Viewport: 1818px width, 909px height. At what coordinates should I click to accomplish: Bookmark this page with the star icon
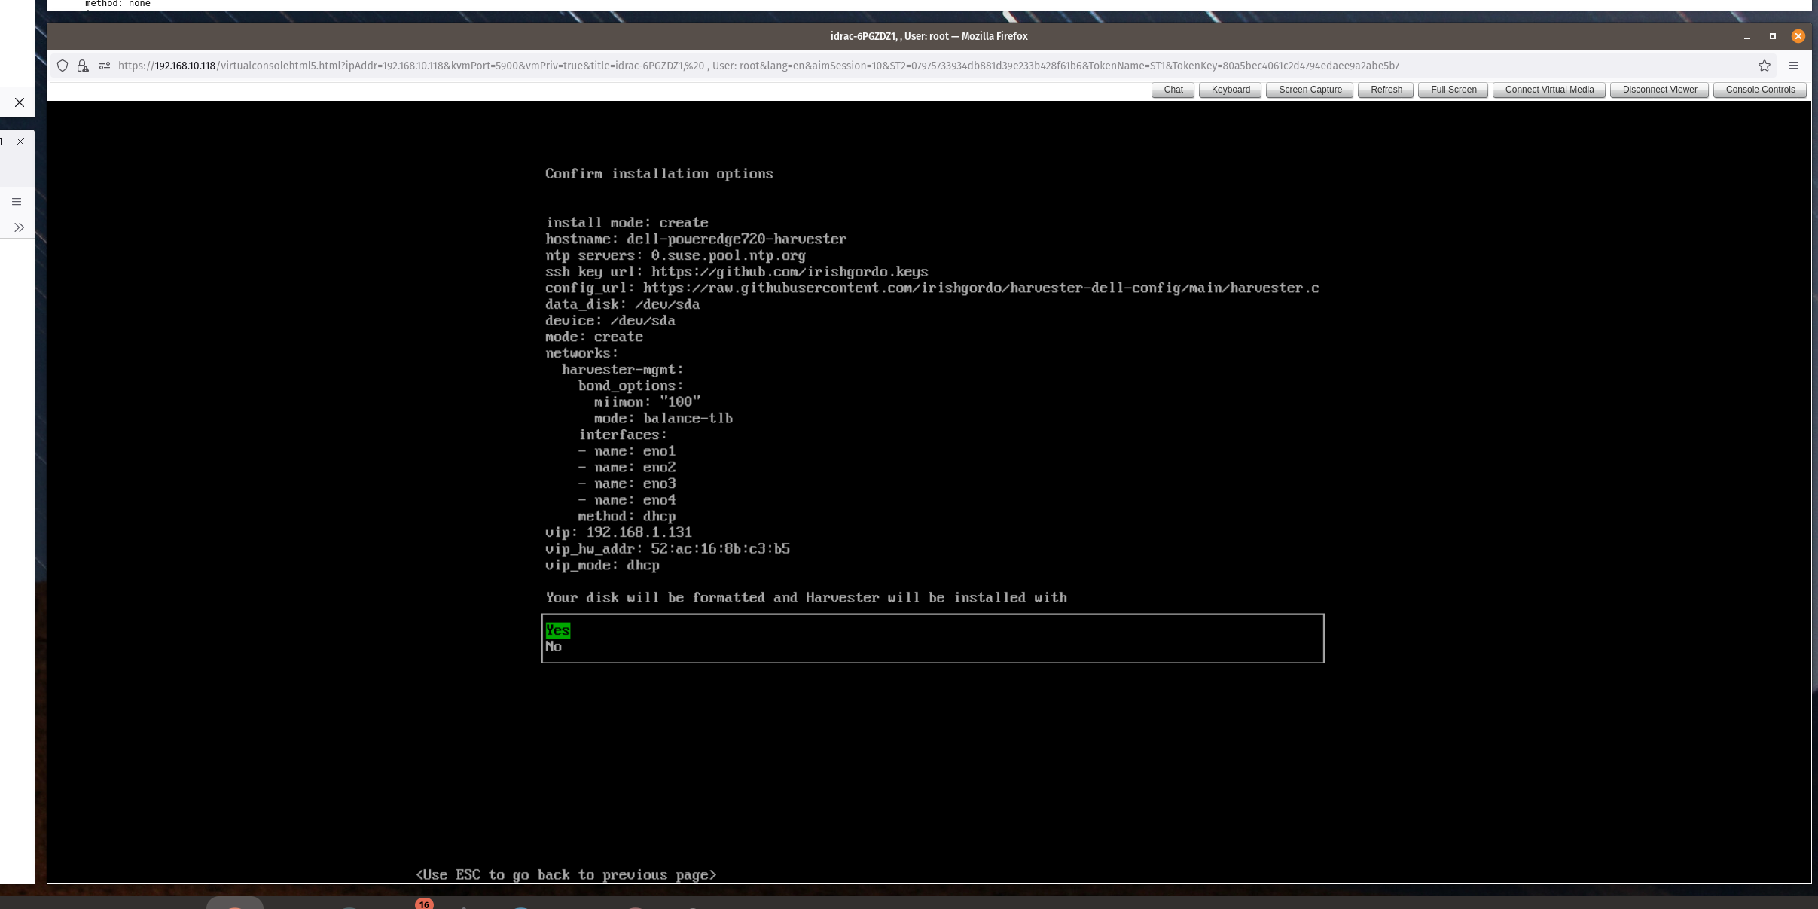point(1765,66)
